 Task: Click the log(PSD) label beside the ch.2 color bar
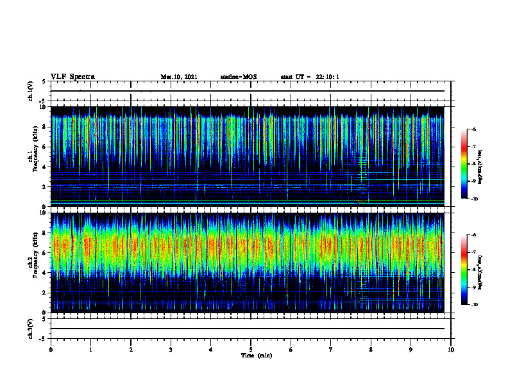click(480, 272)
